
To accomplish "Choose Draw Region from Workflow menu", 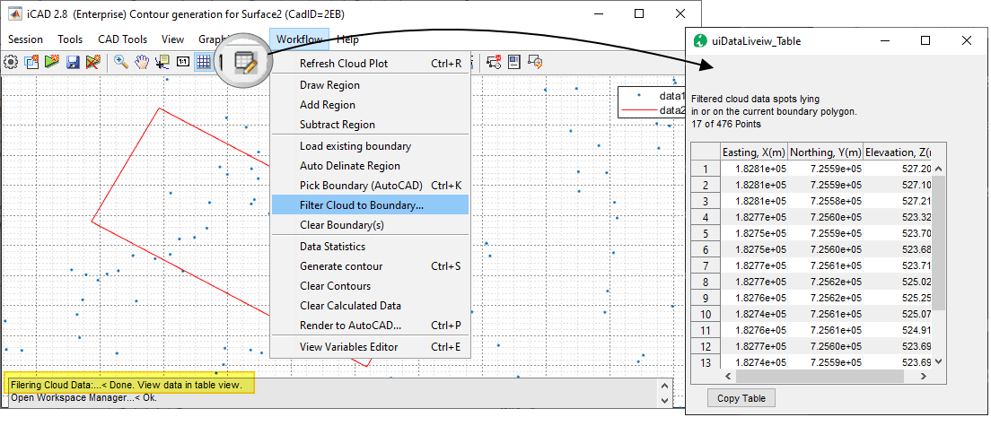I will [371, 85].
